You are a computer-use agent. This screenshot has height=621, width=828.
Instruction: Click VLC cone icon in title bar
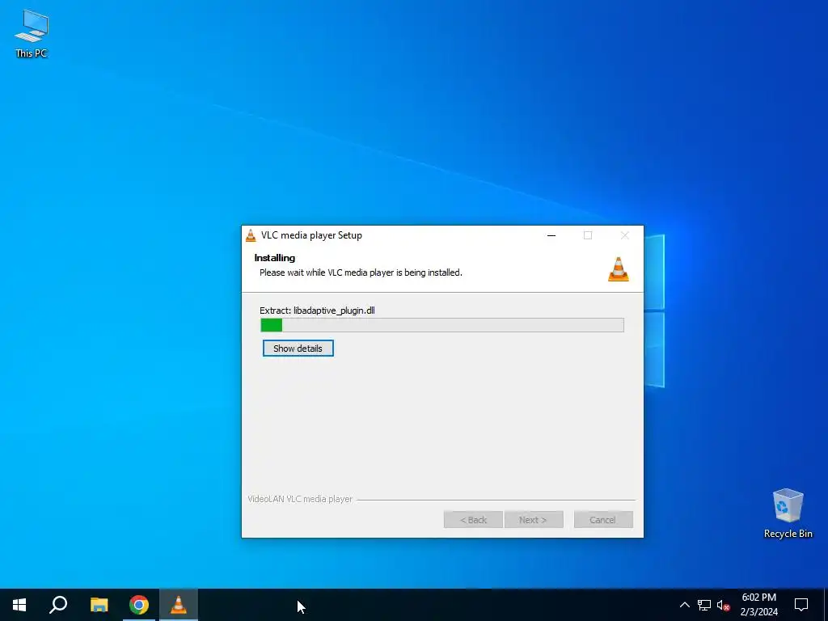251,235
